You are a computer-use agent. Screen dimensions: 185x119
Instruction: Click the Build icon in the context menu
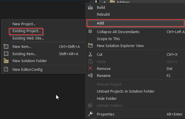click(90, 7)
